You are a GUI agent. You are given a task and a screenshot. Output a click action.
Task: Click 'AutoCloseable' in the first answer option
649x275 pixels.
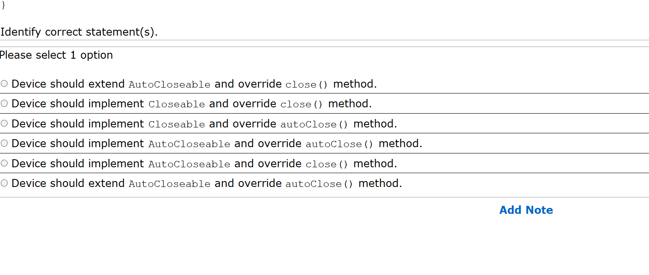170,85
